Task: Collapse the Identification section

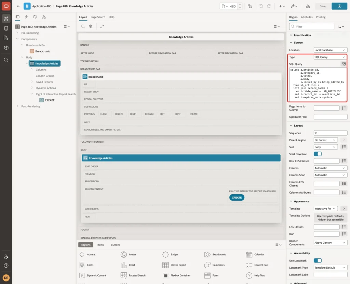Action: (x=291, y=35)
